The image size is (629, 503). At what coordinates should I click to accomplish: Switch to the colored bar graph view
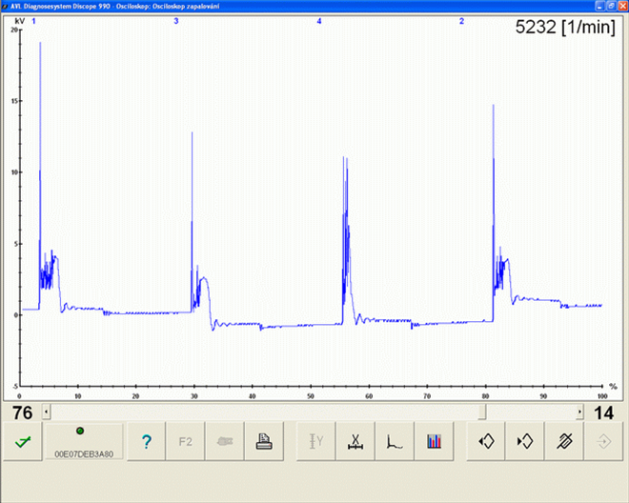point(435,442)
